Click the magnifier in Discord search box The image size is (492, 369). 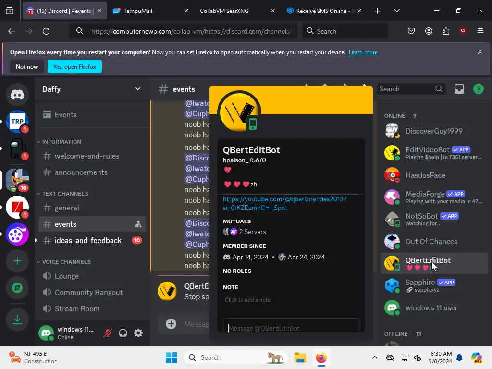coord(439,89)
